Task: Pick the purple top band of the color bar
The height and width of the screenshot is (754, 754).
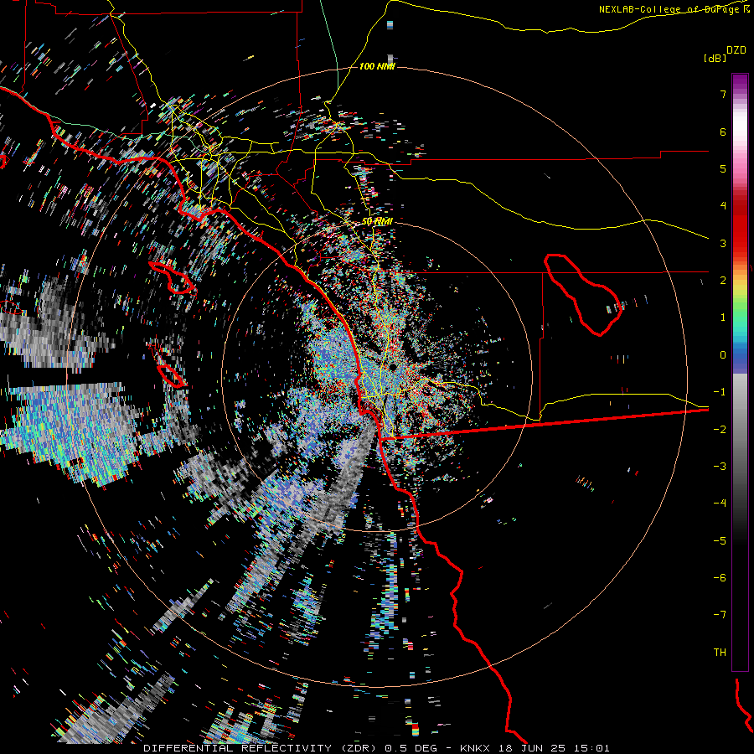Action: click(x=740, y=83)
